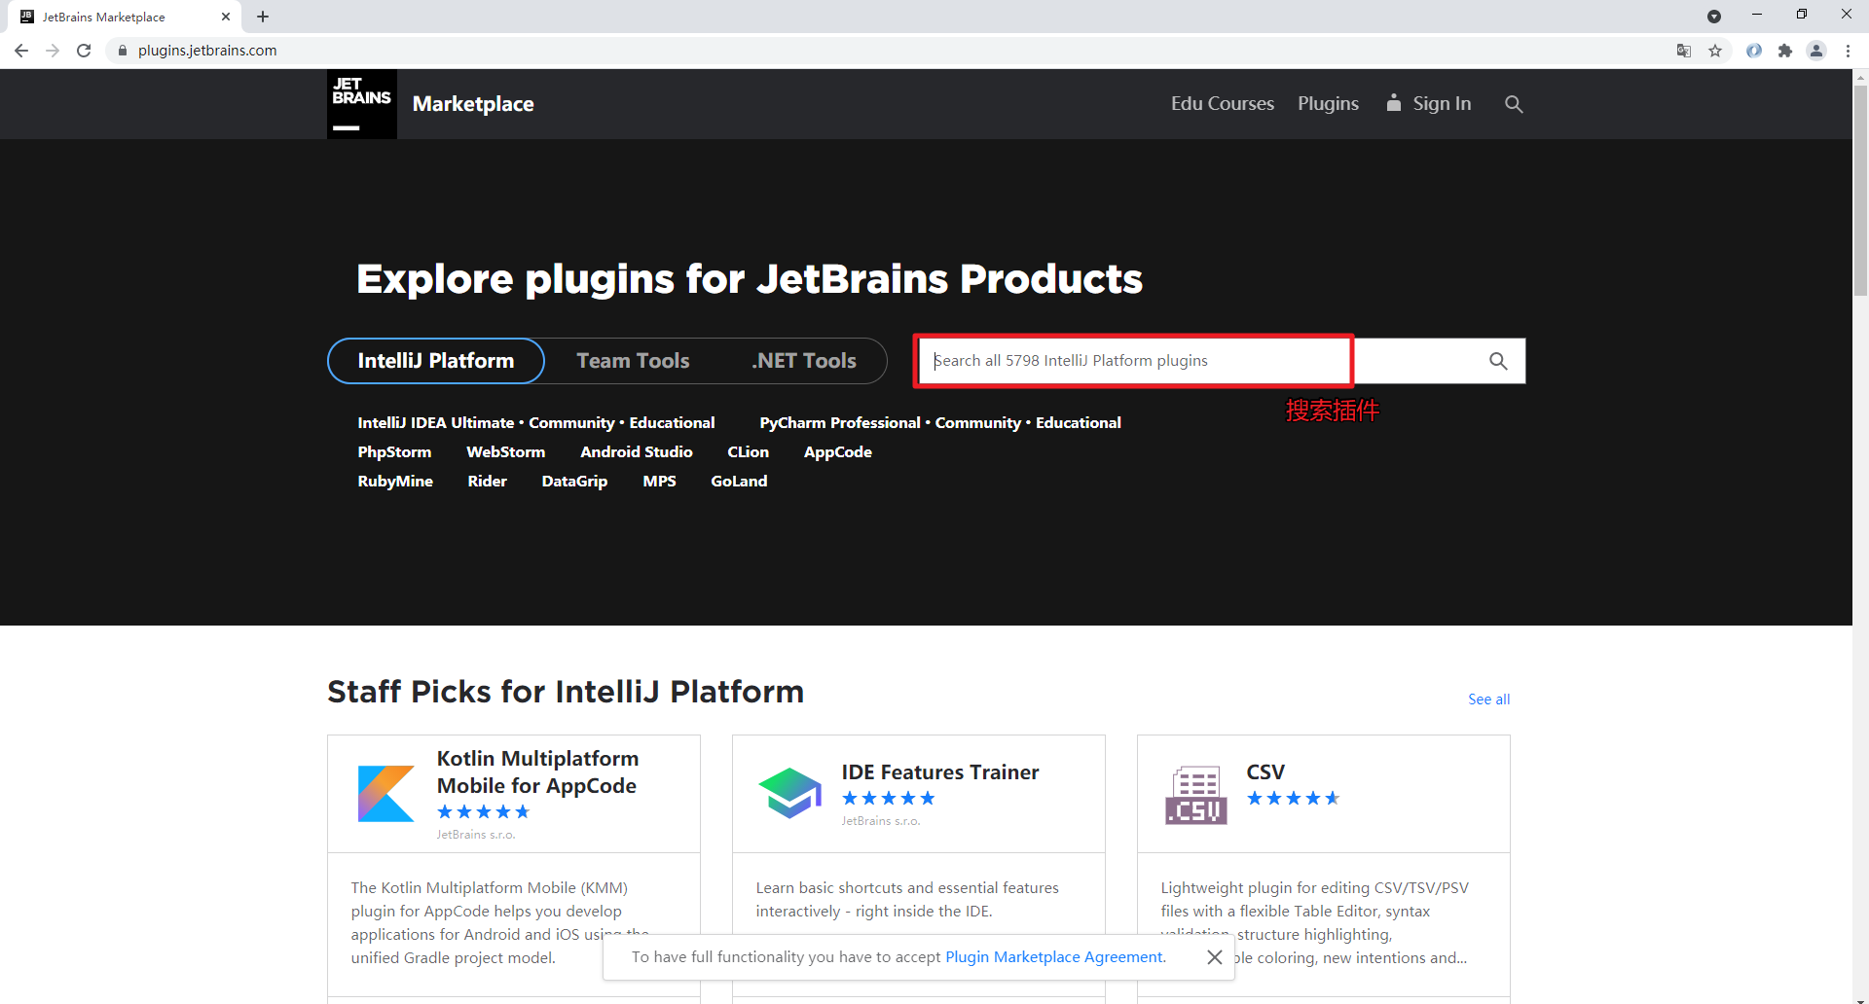Image resolution: width=1869 pixels, height=1004 pixels.
Task: Open the IDE Features Trainer title
Action: click(x=940, y=772)
